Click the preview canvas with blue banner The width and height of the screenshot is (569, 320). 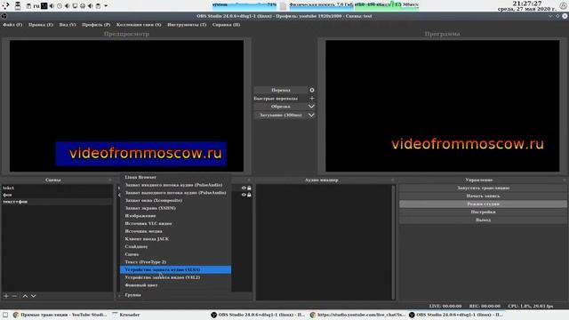(x=126, y=106)
